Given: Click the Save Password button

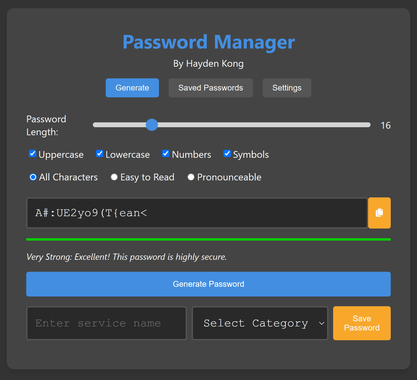Looking at the screenshot, I should (x=362, y=323).
